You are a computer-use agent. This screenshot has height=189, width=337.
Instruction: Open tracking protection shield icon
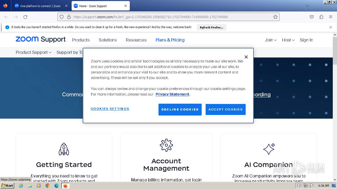62,17
